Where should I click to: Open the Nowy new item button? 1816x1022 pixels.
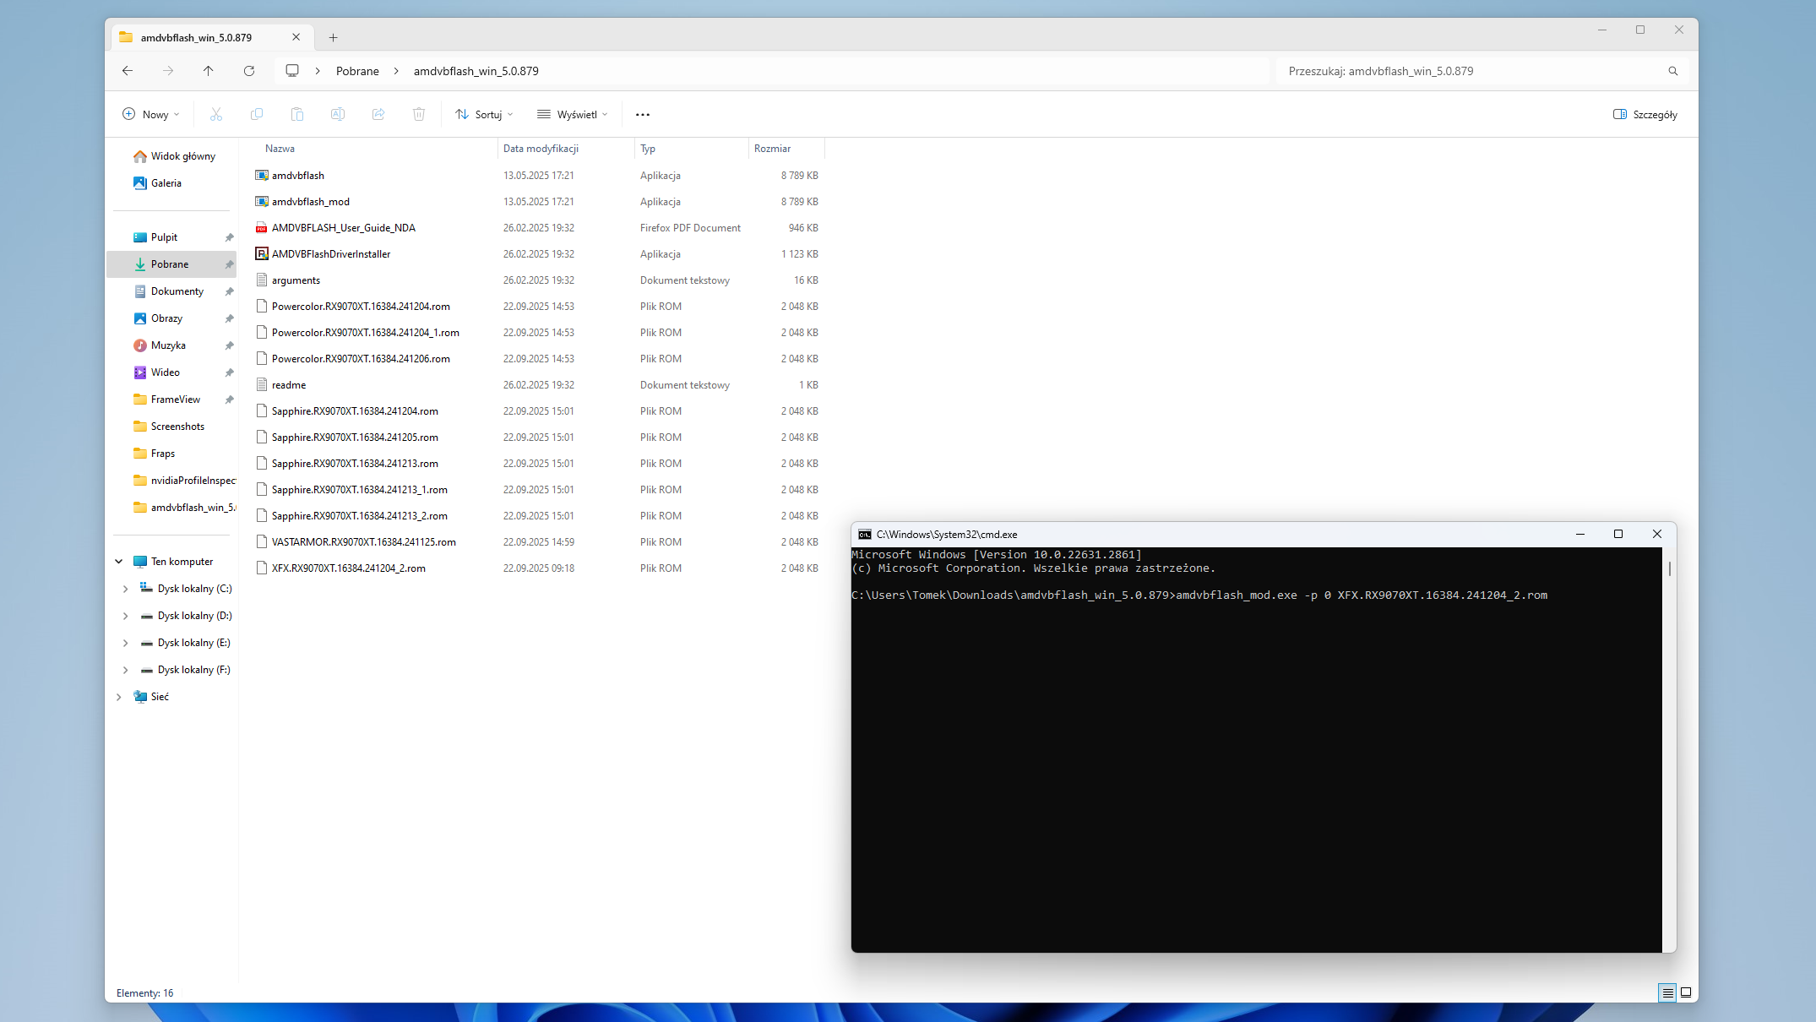click(x=151, y=114)
